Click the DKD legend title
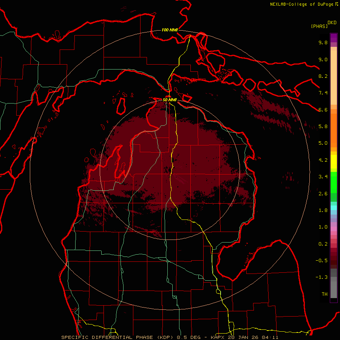The image size is (340, 340). click(x=332, y=23)
